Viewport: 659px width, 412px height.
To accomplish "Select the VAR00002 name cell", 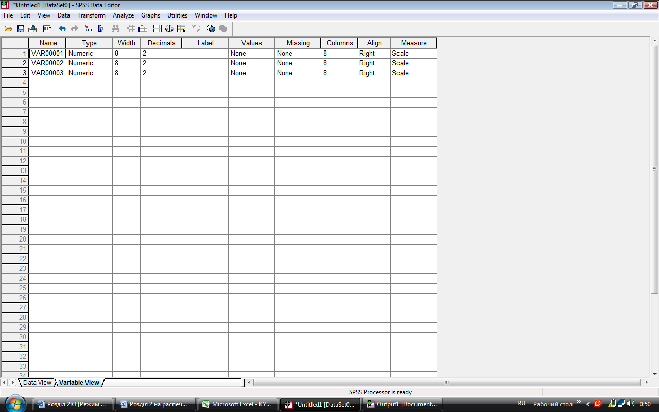I will click(47, 63).
